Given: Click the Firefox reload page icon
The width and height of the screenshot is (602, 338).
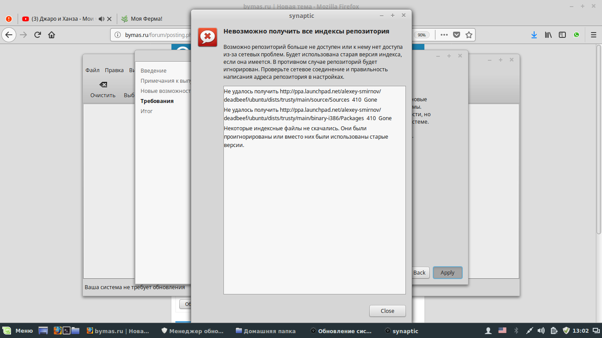Looking at the screenshot, I should click(x=37, y=35).
